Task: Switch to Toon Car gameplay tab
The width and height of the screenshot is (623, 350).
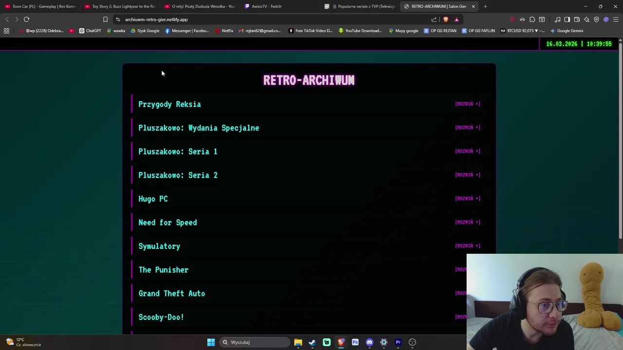Action: pyautogui.click(x=40, y=6)
